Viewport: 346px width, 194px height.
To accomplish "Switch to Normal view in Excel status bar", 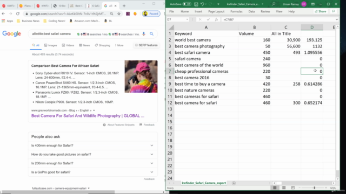I will click(x=275, y=188).
